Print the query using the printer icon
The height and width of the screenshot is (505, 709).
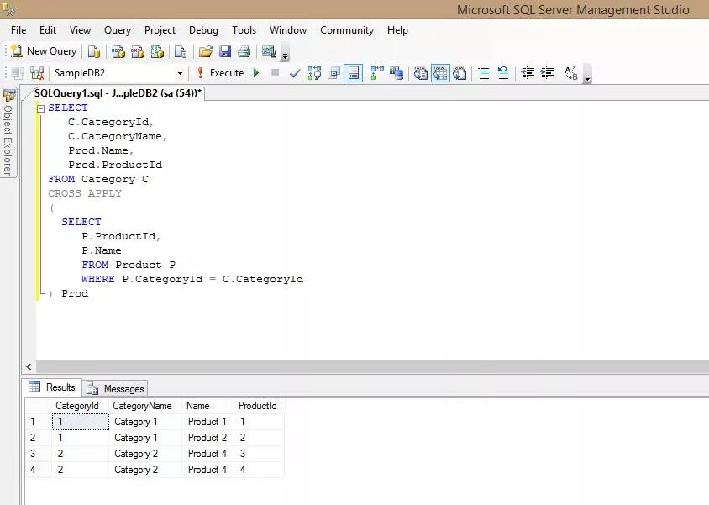[244, 51]
